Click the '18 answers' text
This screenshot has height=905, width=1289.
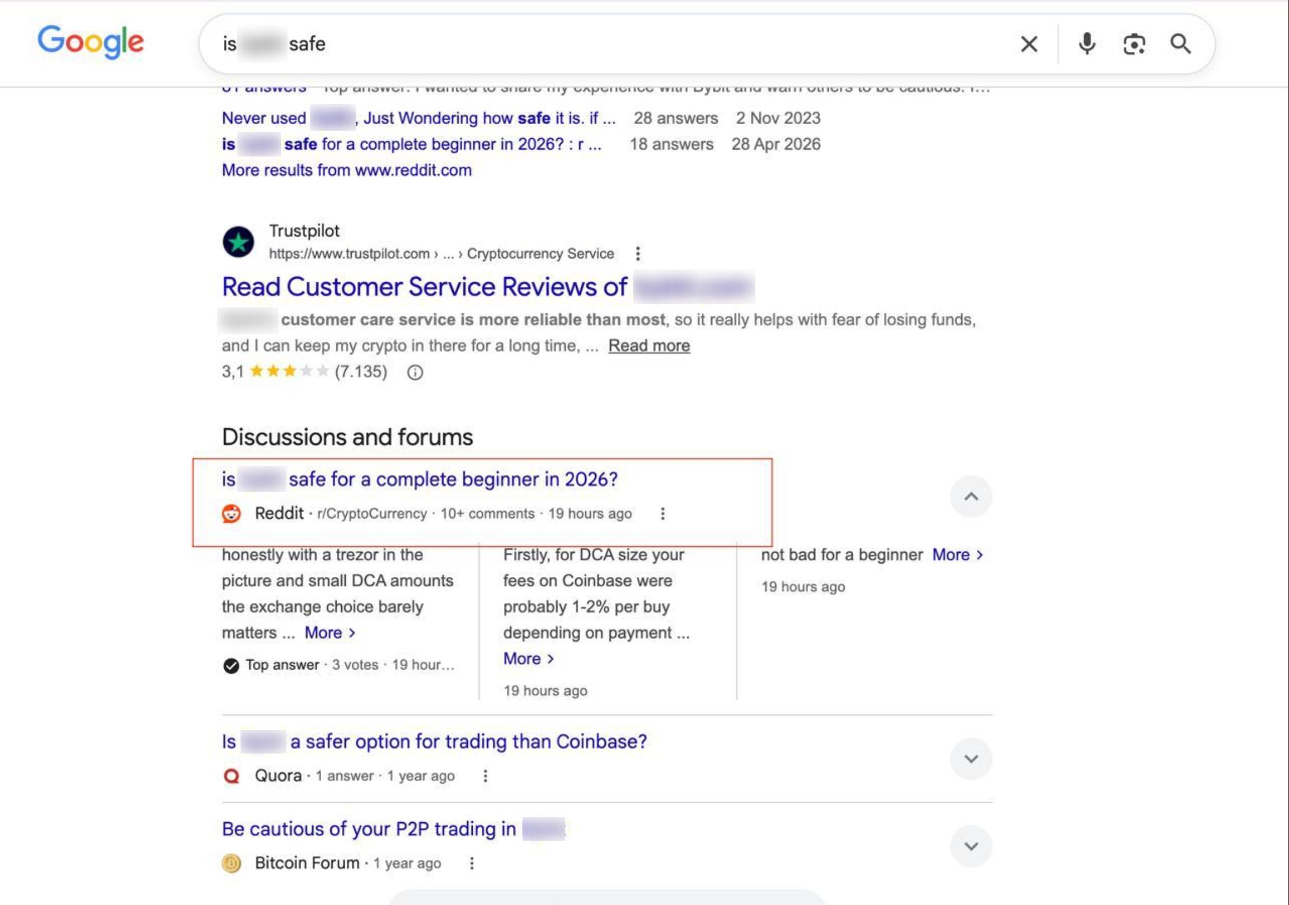[671, 144]
